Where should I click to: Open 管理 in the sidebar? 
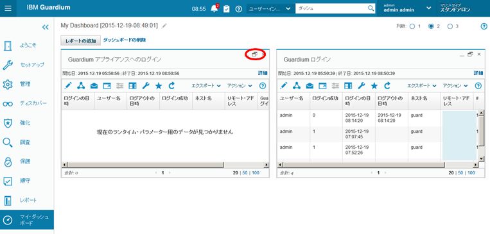tap(27, 84)
